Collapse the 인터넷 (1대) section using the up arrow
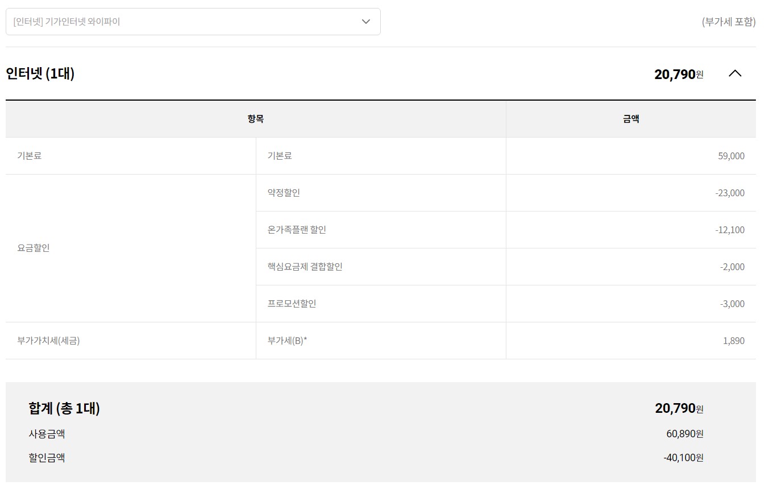The image size is (765, 489). pyautogui.click(x=735, y=73)
